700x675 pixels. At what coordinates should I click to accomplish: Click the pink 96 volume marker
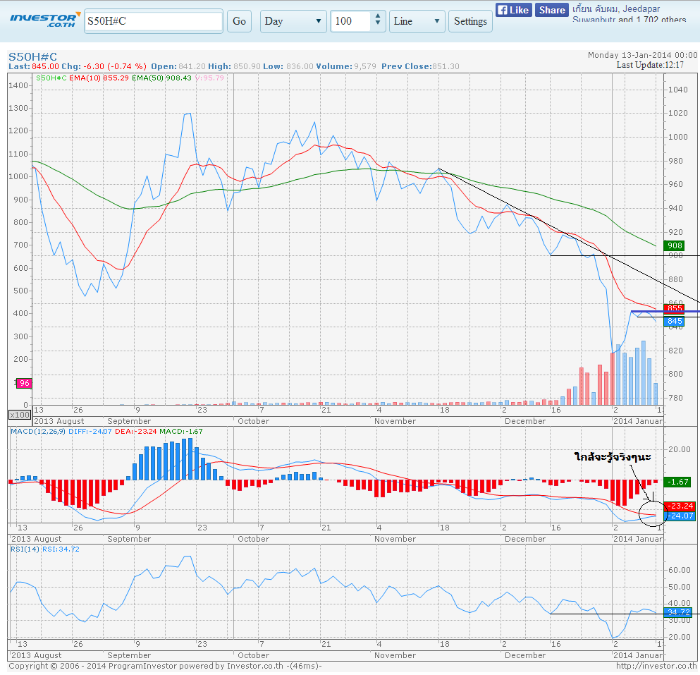click(x=23, y=383)
